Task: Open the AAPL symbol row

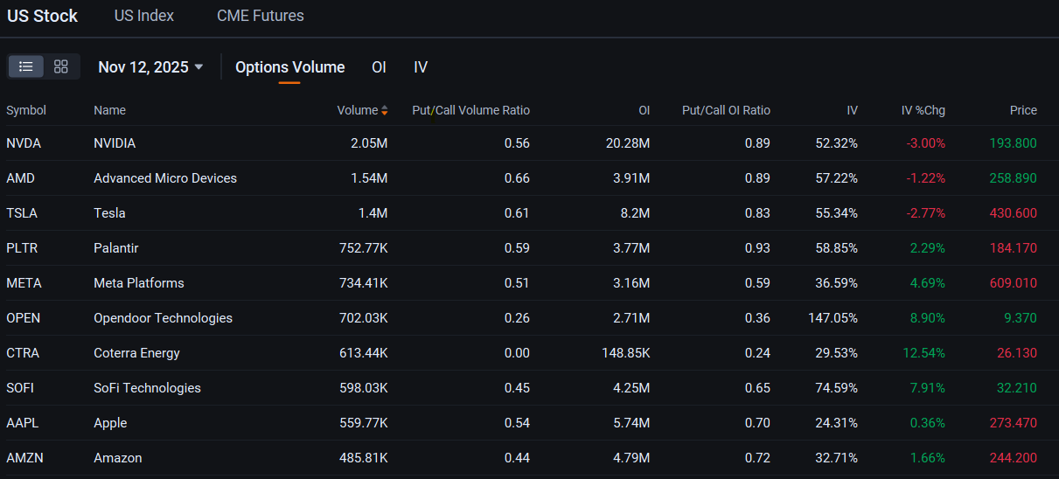Action: [x=22, y=423]
